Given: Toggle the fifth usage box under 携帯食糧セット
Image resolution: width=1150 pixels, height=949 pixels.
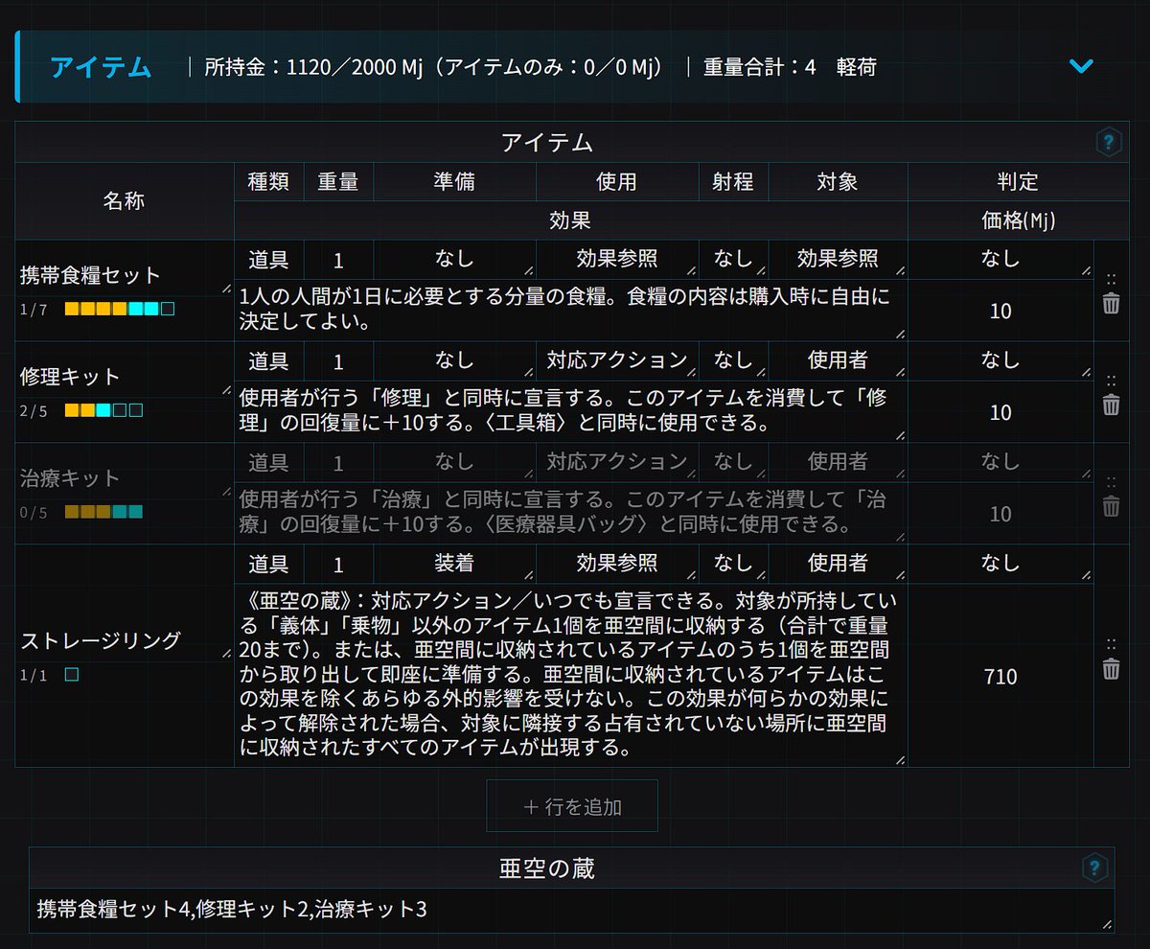Looking at the screenshot, I should pyautogui.click(x=136, y=309).
